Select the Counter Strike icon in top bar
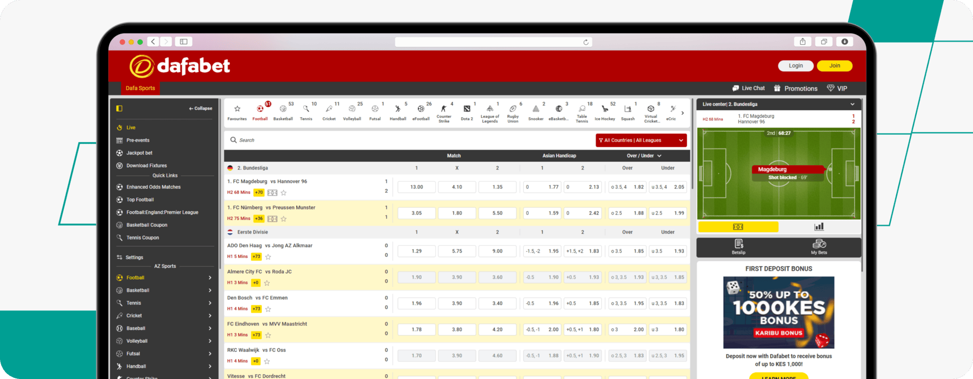The height and width of the screenshot is (379, 973). pos(444,113)
